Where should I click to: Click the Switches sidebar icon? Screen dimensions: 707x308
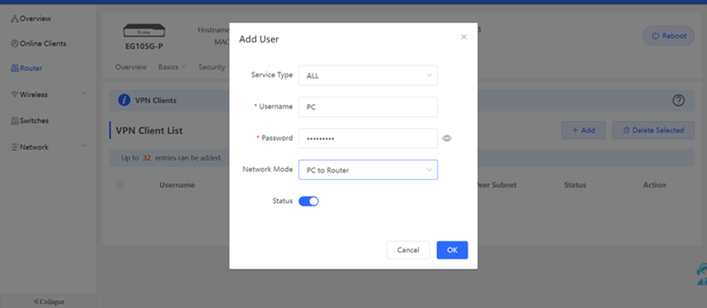point(15,121)
